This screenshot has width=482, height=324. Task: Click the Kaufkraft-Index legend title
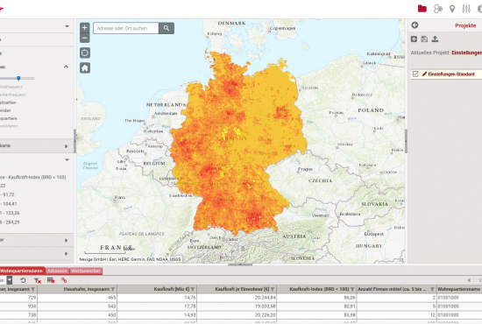click(x=33, y=177)
